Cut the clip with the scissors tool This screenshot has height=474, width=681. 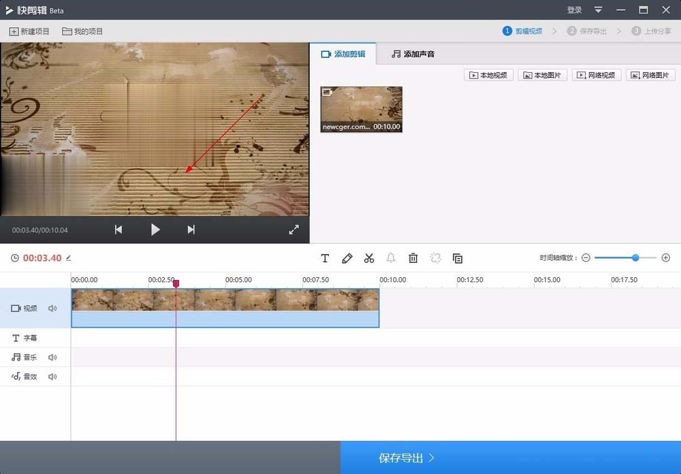(x=369, y=258)
